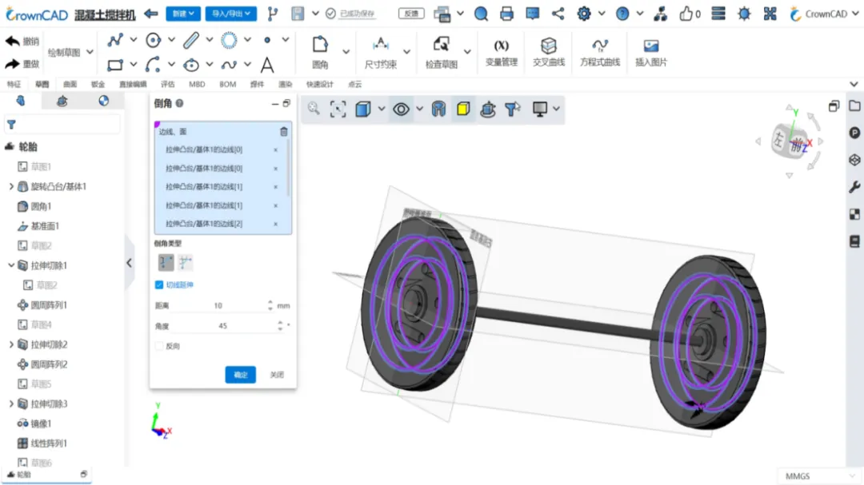Open 变量管理 variable manager
864x485 pixels.
pos(502,53)
